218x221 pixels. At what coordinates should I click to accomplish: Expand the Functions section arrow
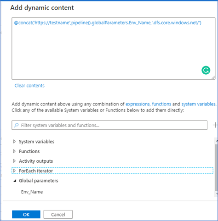14,151
